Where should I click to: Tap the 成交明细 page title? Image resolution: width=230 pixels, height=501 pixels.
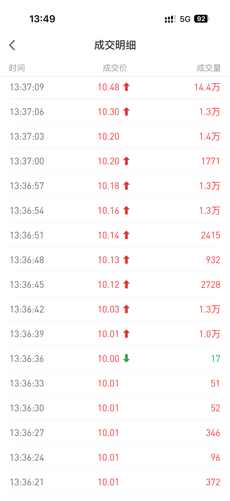click(115, 45)
